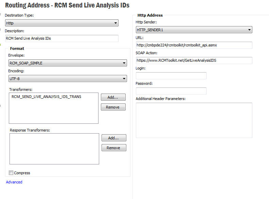Image resolution: width=269 pixels, height=199 pixels.
Task: Open the Encoding UTF-8 dropdown
Action: [x=67, y=79]
